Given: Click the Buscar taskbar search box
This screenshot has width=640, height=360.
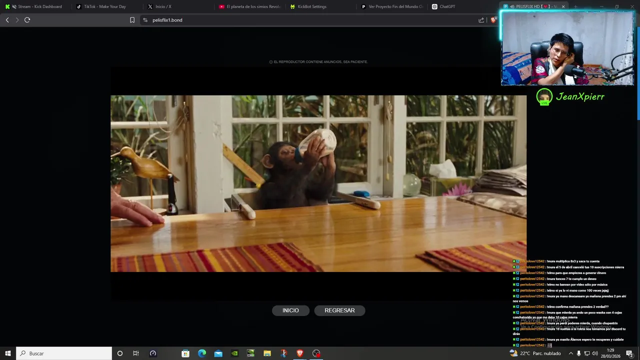Looking at the screenshot, I should (x=64, y=353).
